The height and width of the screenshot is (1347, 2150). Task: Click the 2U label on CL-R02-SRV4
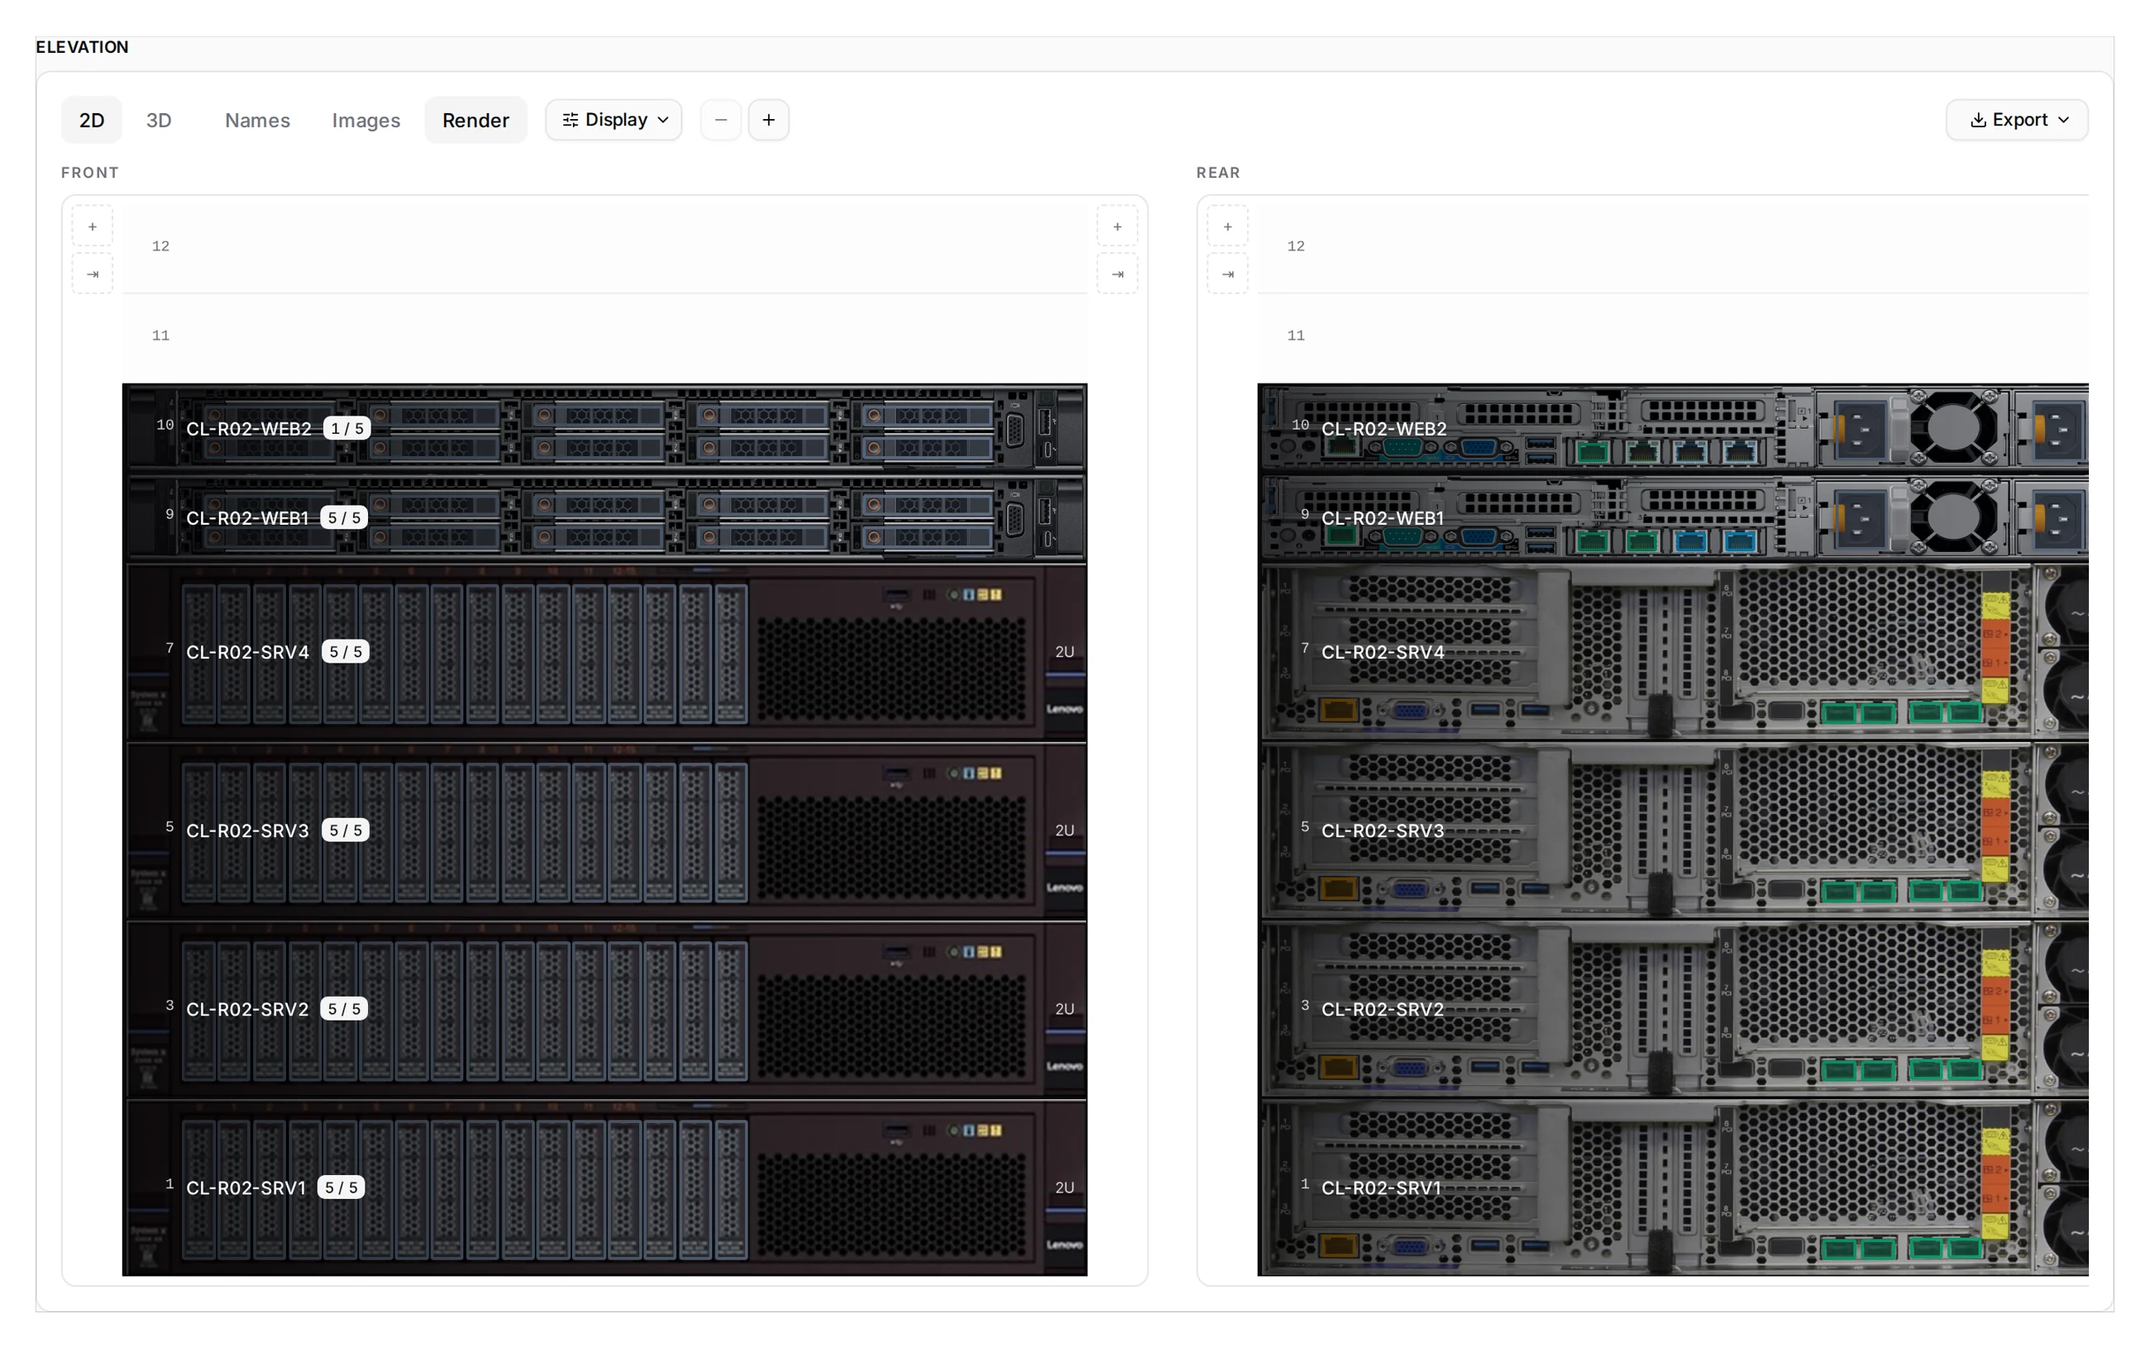1064,652
